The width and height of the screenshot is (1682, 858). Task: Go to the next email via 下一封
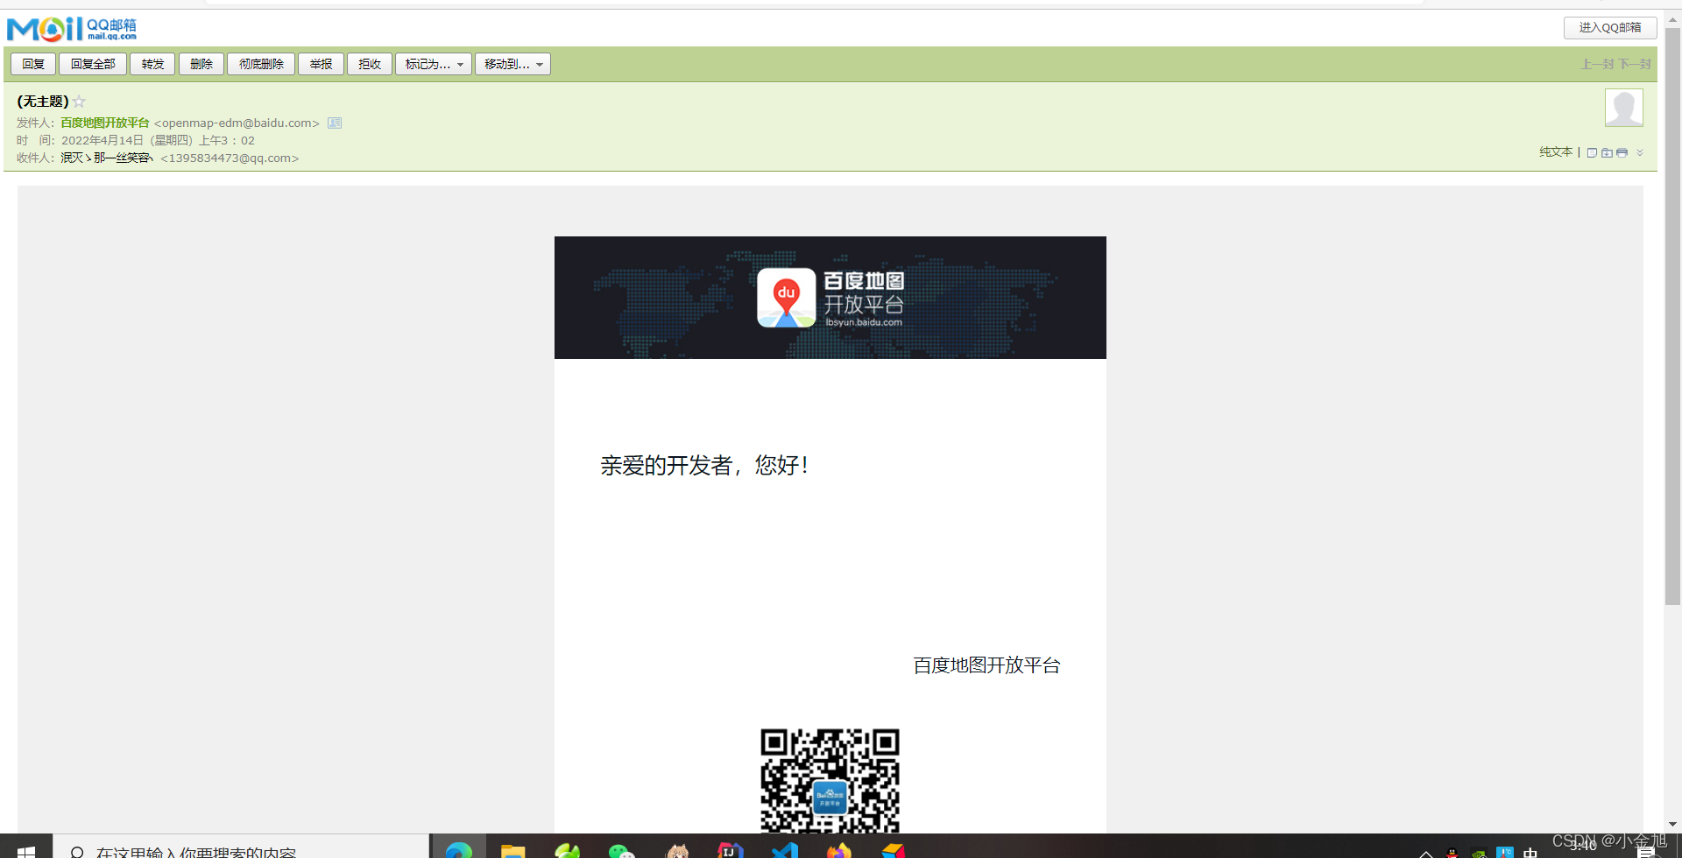1635,65
